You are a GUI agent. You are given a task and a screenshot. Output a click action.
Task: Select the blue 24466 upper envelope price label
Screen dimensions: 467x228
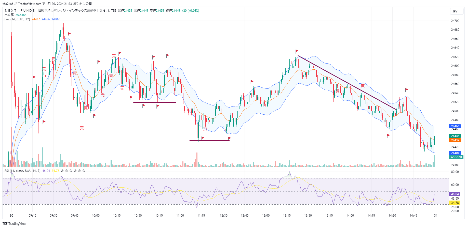point(455,126)
